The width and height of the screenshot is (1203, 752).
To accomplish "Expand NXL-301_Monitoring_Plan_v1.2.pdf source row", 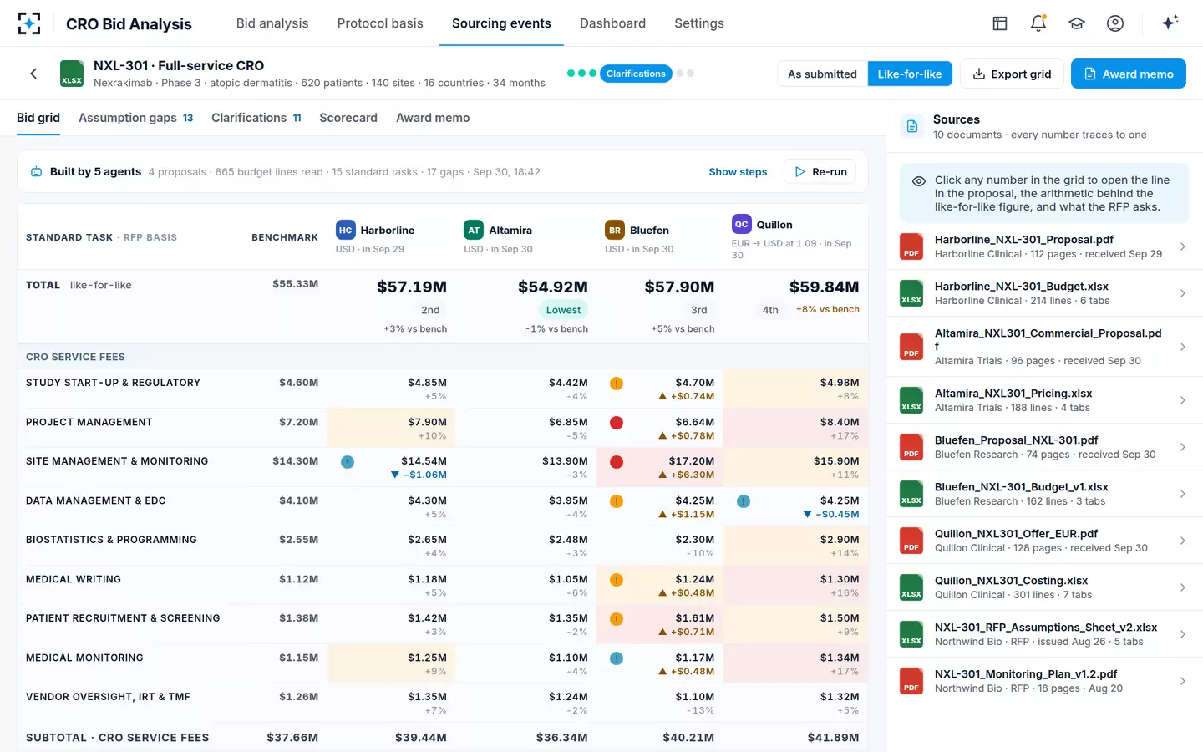I will click(1044, 681).
